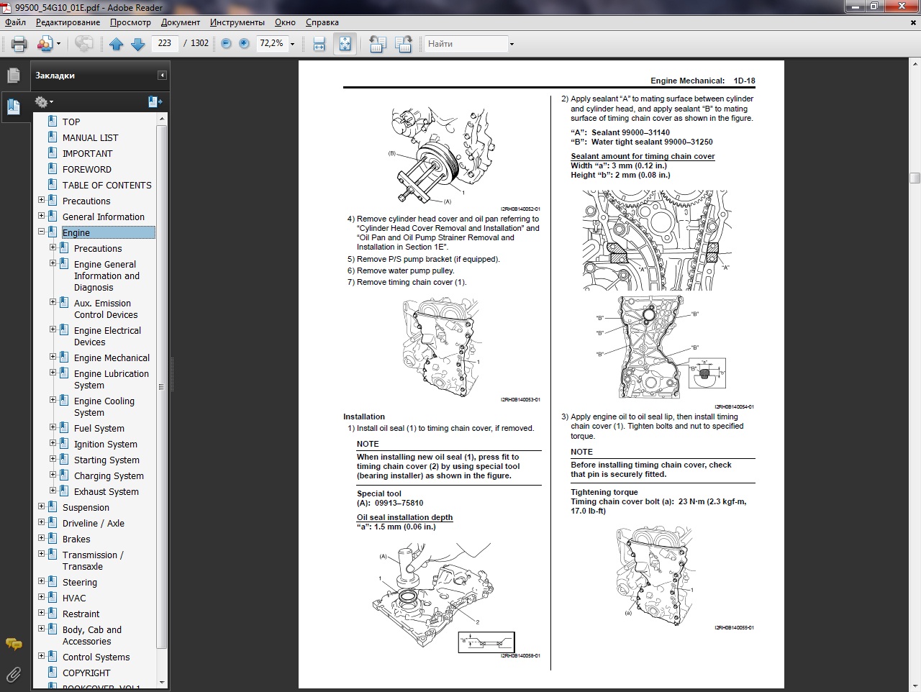
Task: Jump to Engine Lubrication System bookmark
Action: [111, 379]
